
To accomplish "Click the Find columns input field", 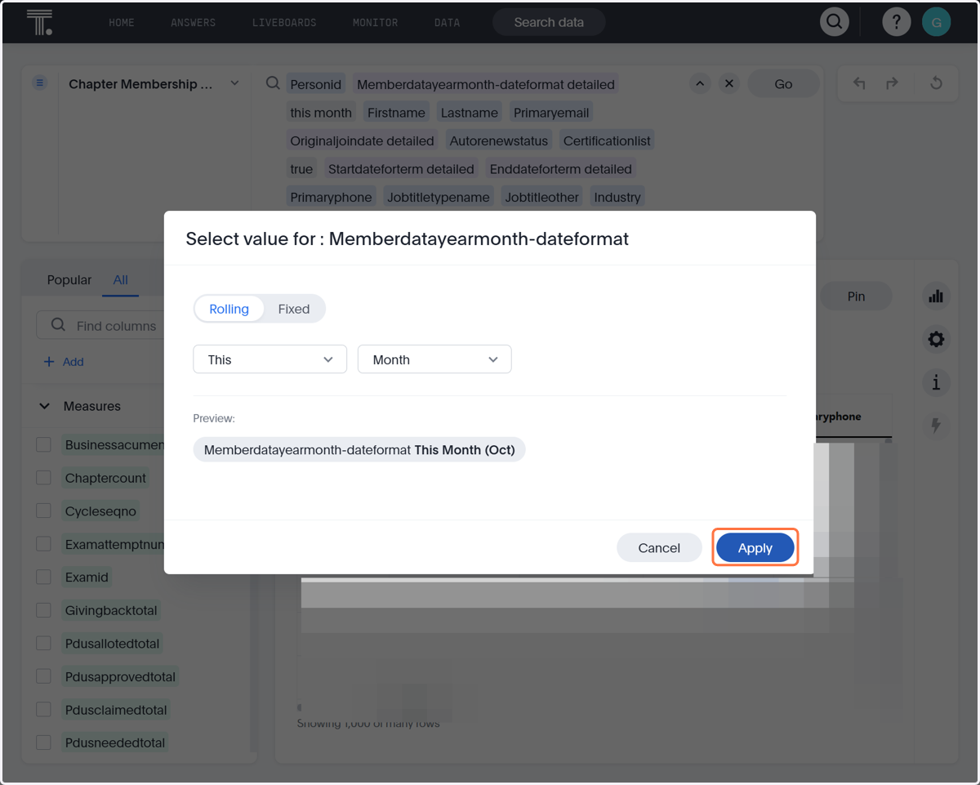I will click(102, 325).
